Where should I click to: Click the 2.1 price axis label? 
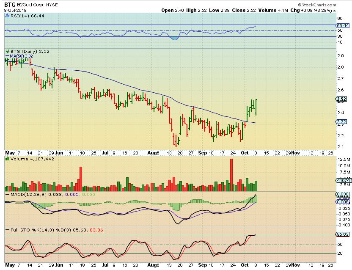pyautogui.click(x=340, y=147)
